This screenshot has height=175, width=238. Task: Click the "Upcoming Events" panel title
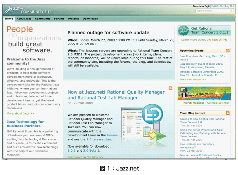click(x=192, y=51)
